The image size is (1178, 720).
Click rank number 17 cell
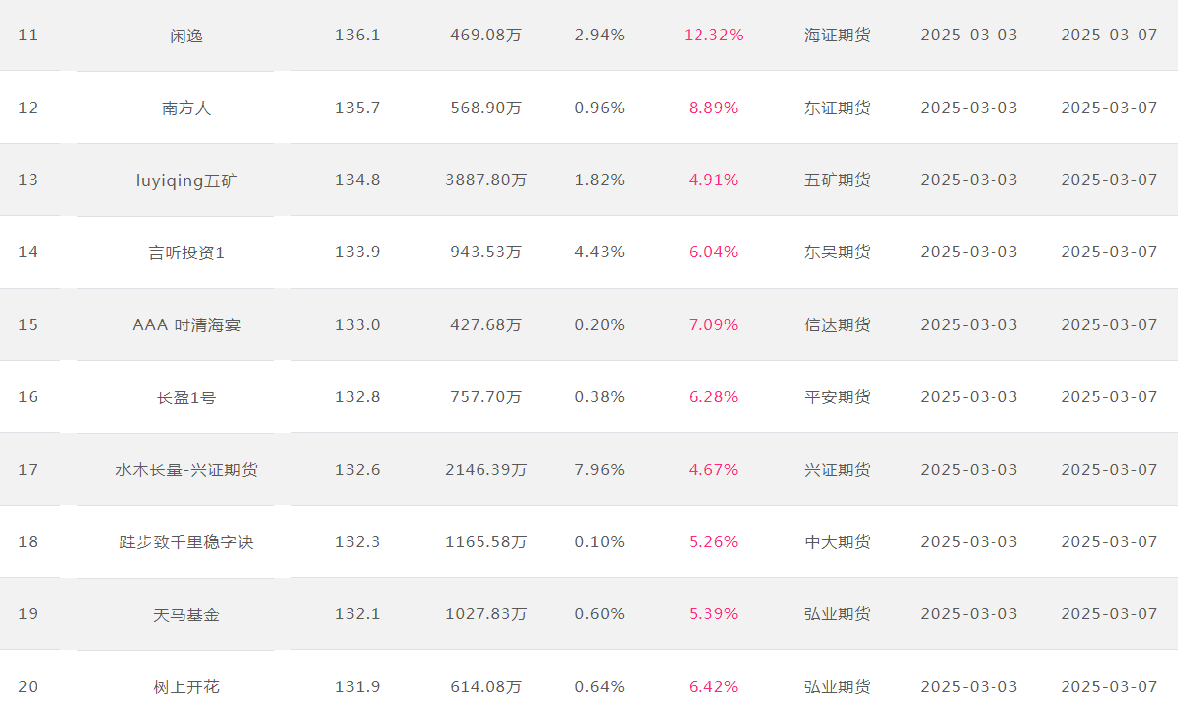pyautogui.click(x=28, y=470)
